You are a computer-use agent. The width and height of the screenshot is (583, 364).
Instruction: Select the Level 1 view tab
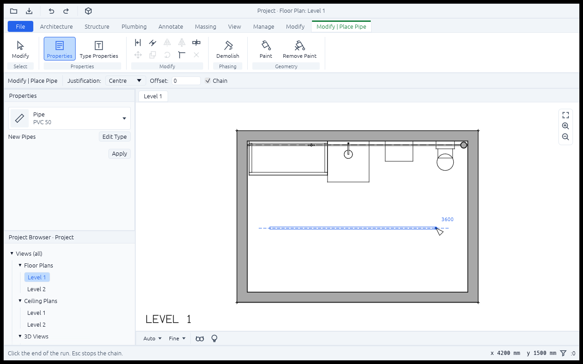tap(153, 96)
